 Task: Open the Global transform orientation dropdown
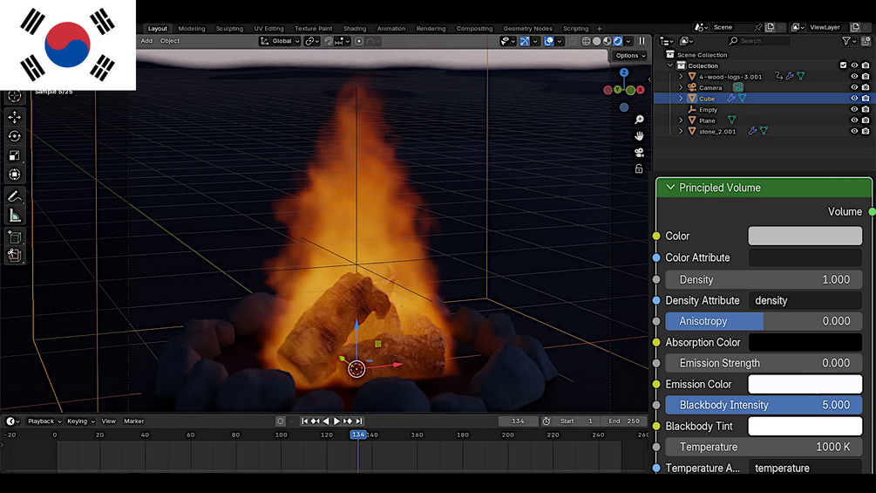(280, 41)
